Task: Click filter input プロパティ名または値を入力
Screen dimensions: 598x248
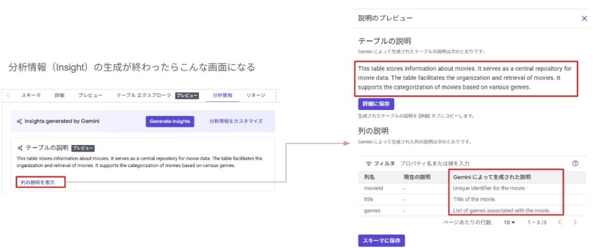Action: tap(434, 164)
